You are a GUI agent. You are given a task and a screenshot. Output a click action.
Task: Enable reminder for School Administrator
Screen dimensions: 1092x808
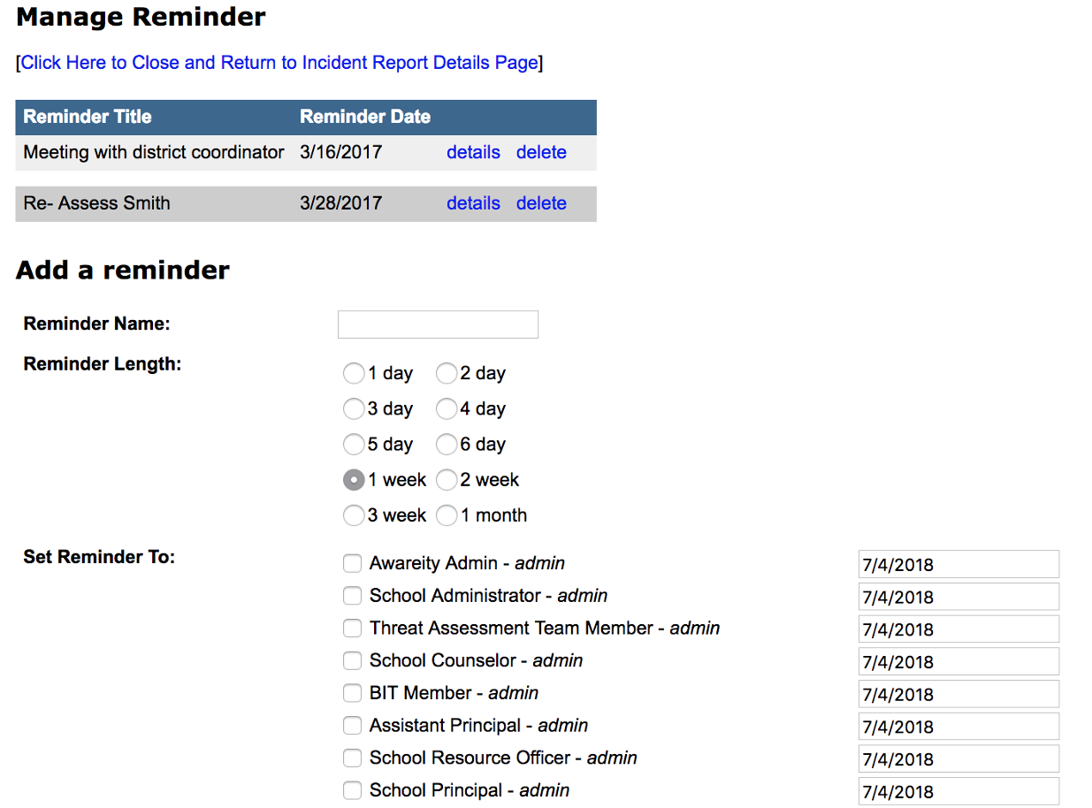(353, 596)
